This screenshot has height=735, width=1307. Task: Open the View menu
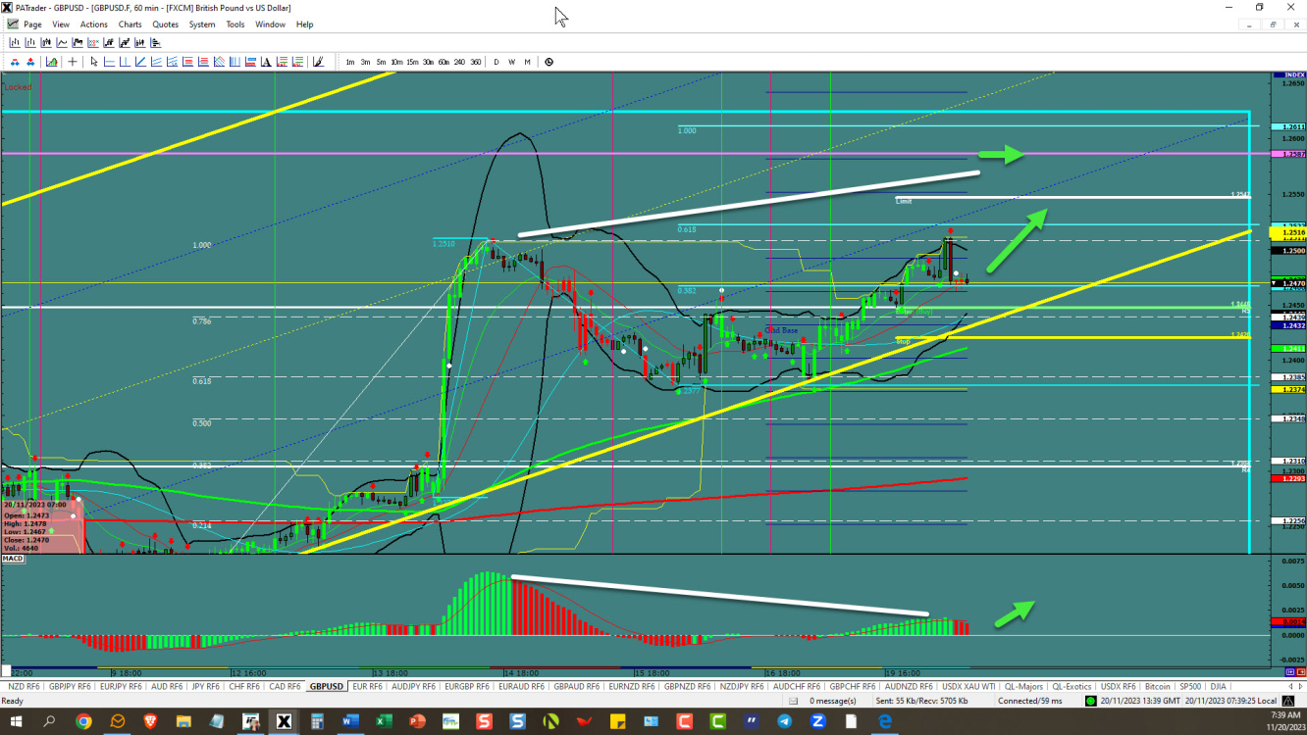pos(60,24)
